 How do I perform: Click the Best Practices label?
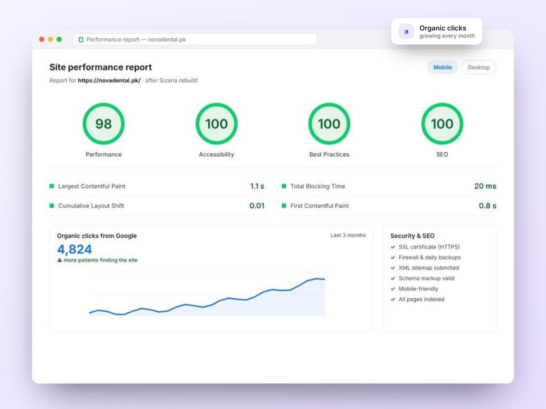[x=329, y=155]
